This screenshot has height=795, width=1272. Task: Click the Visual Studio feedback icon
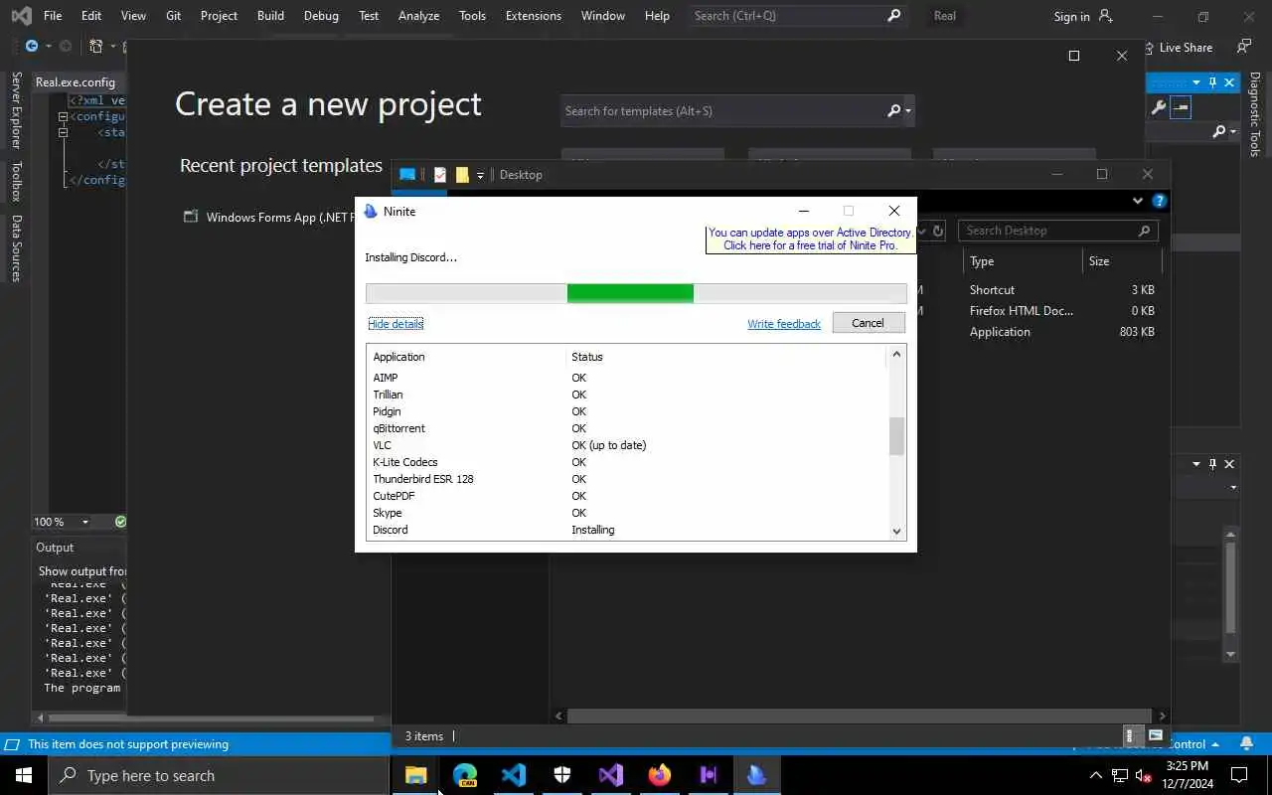[1244, 47]
